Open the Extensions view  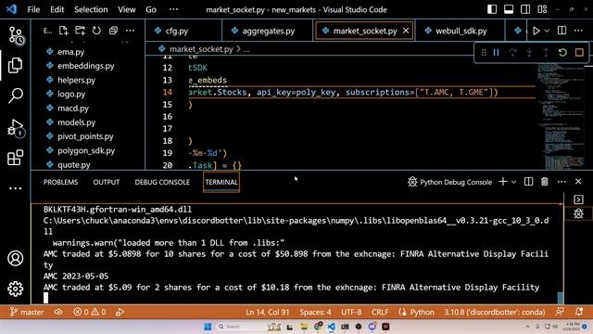click(x=16, y=158)
